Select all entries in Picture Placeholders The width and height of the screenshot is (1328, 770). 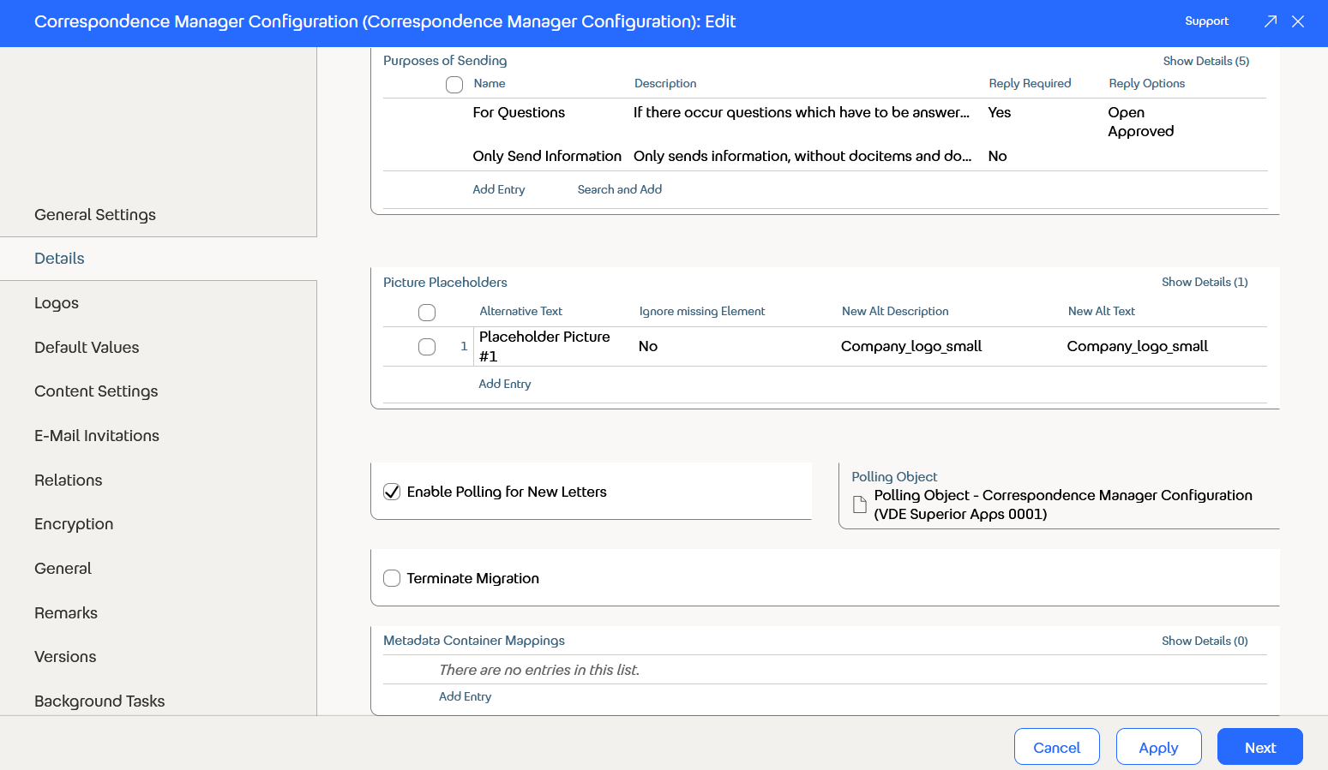(426, 312)
